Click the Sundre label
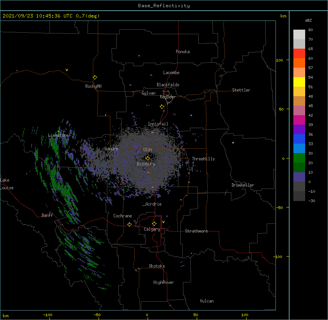Screen dimensions: 328x320 coord(111,149)
